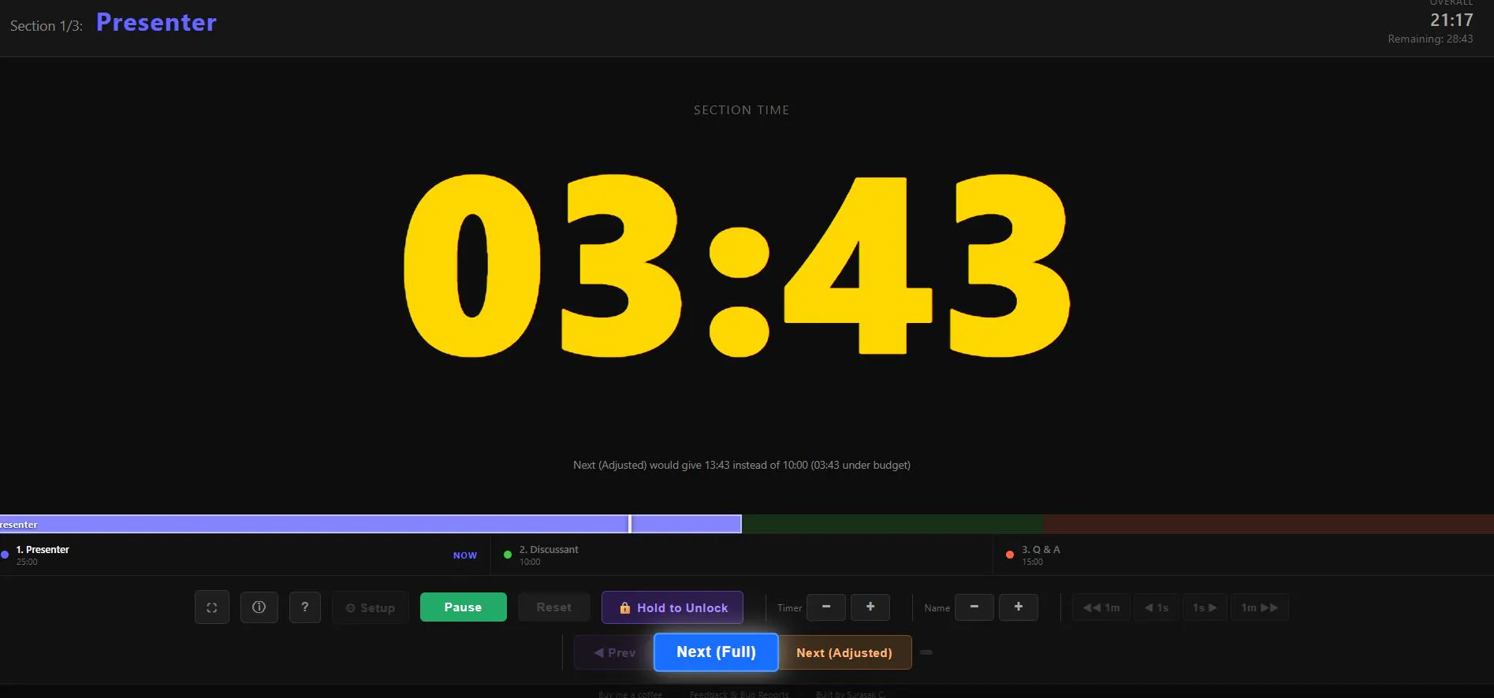Select the 3. Q & A section item

pyautogui.click(x=1243, y=555)
